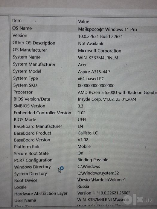Select the Windows 11 Pro value
The image size is (157, 209).
[107, 29]
